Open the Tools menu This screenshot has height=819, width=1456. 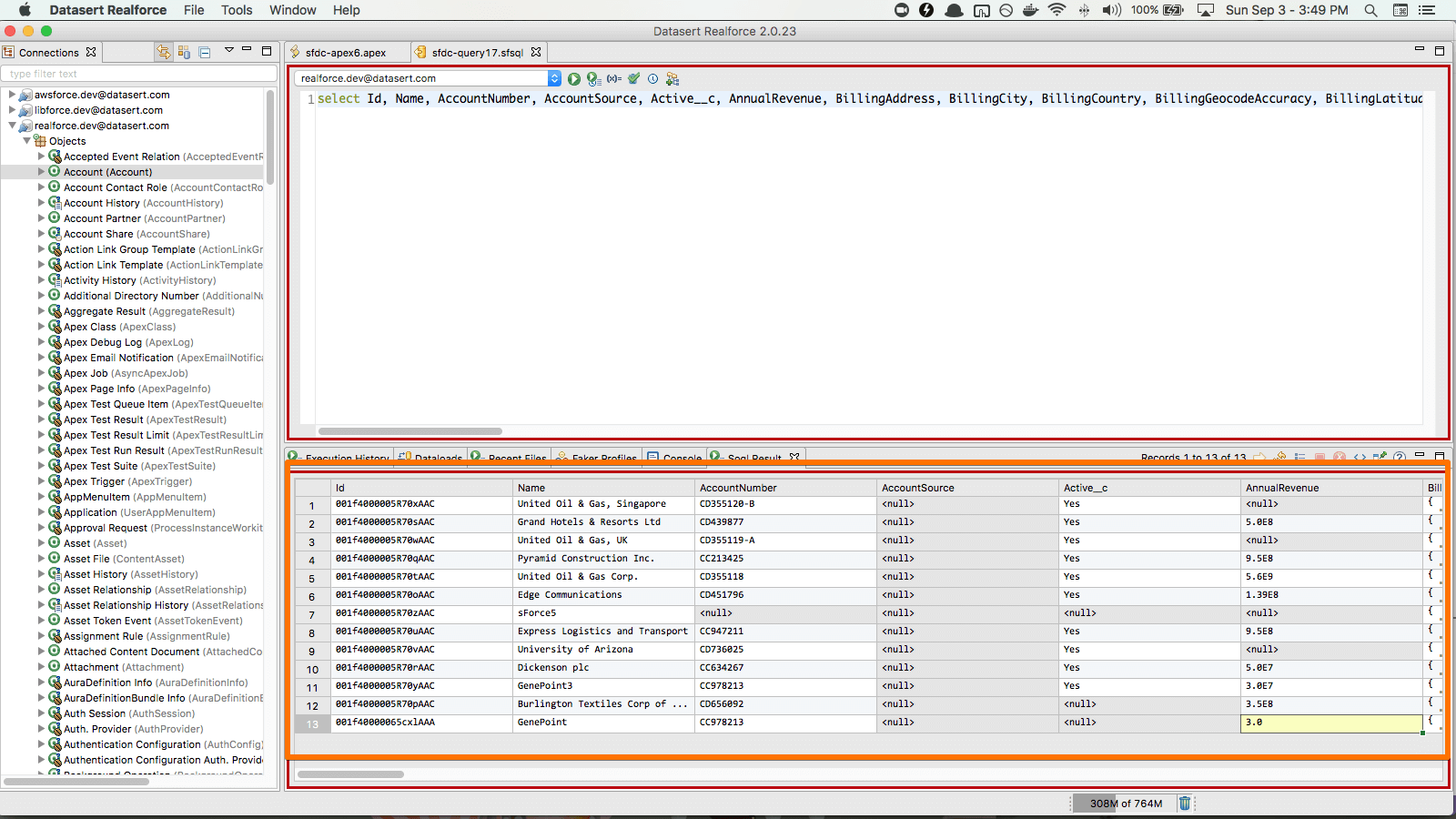(237, 10)
